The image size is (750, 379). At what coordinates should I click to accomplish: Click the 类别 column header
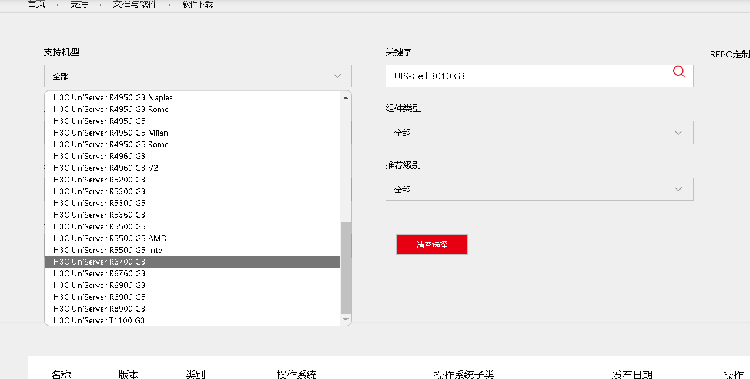pos(195,374)
